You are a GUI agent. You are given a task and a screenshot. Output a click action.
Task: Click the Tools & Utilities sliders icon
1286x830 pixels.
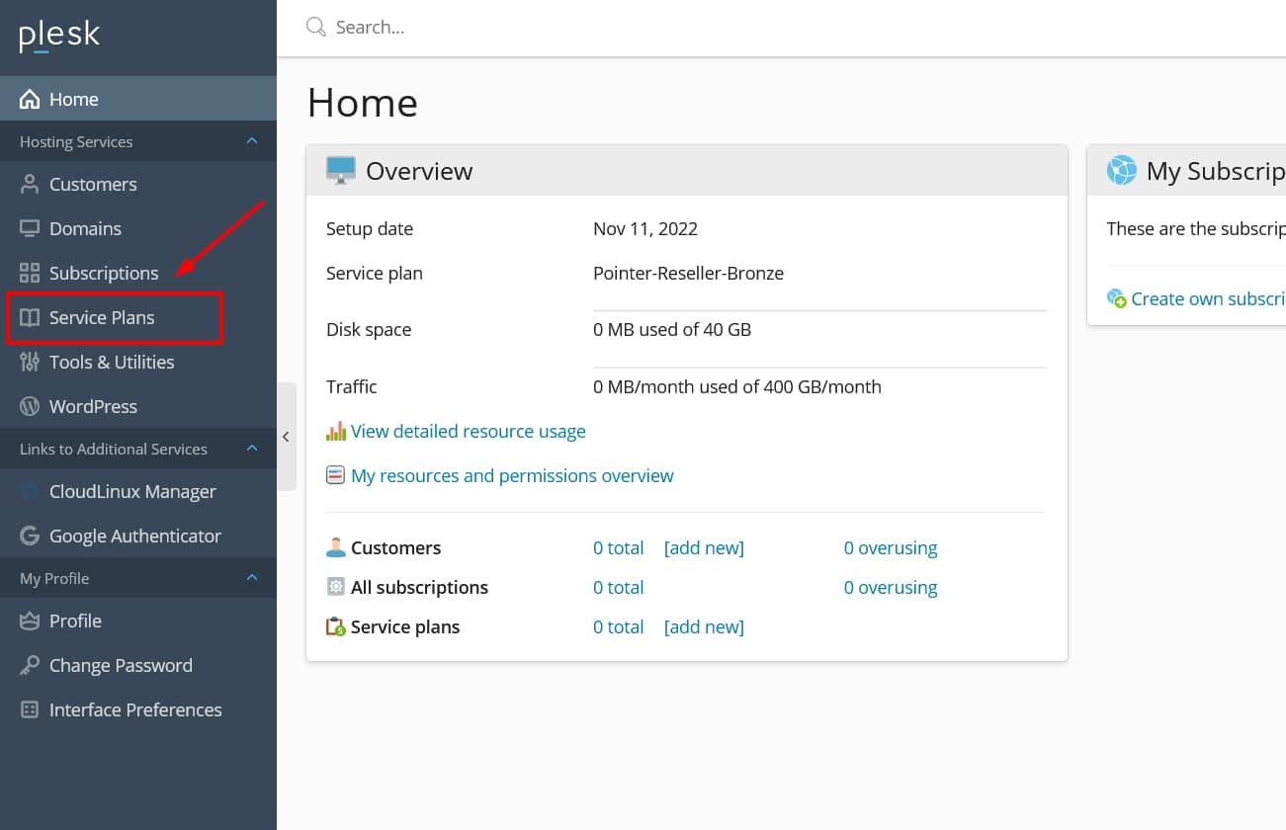coord(30,362)
